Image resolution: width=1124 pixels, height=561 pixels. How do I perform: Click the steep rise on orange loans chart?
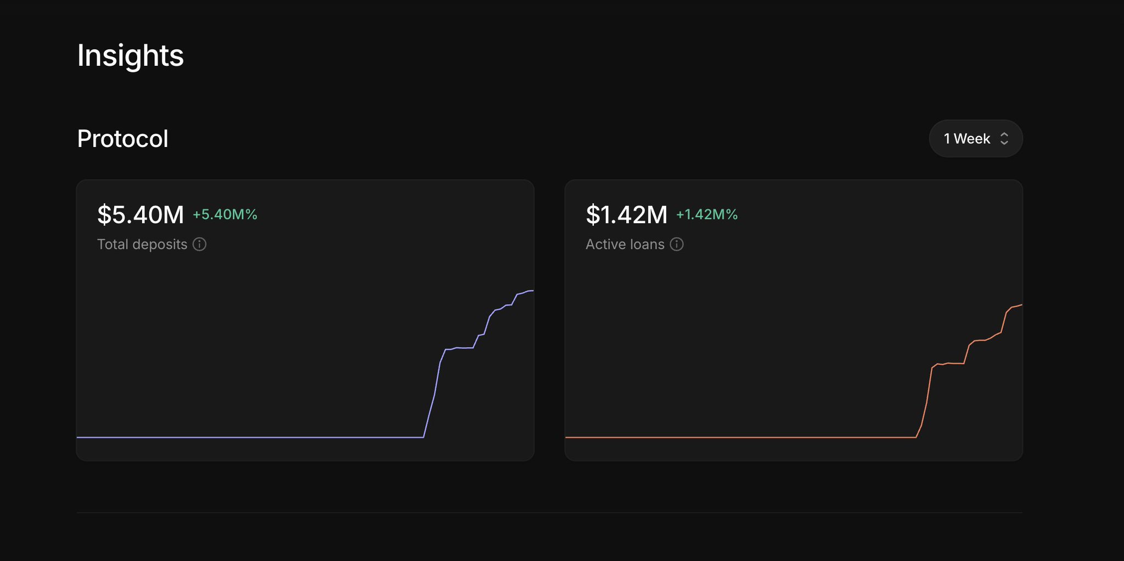click(927, 400)
